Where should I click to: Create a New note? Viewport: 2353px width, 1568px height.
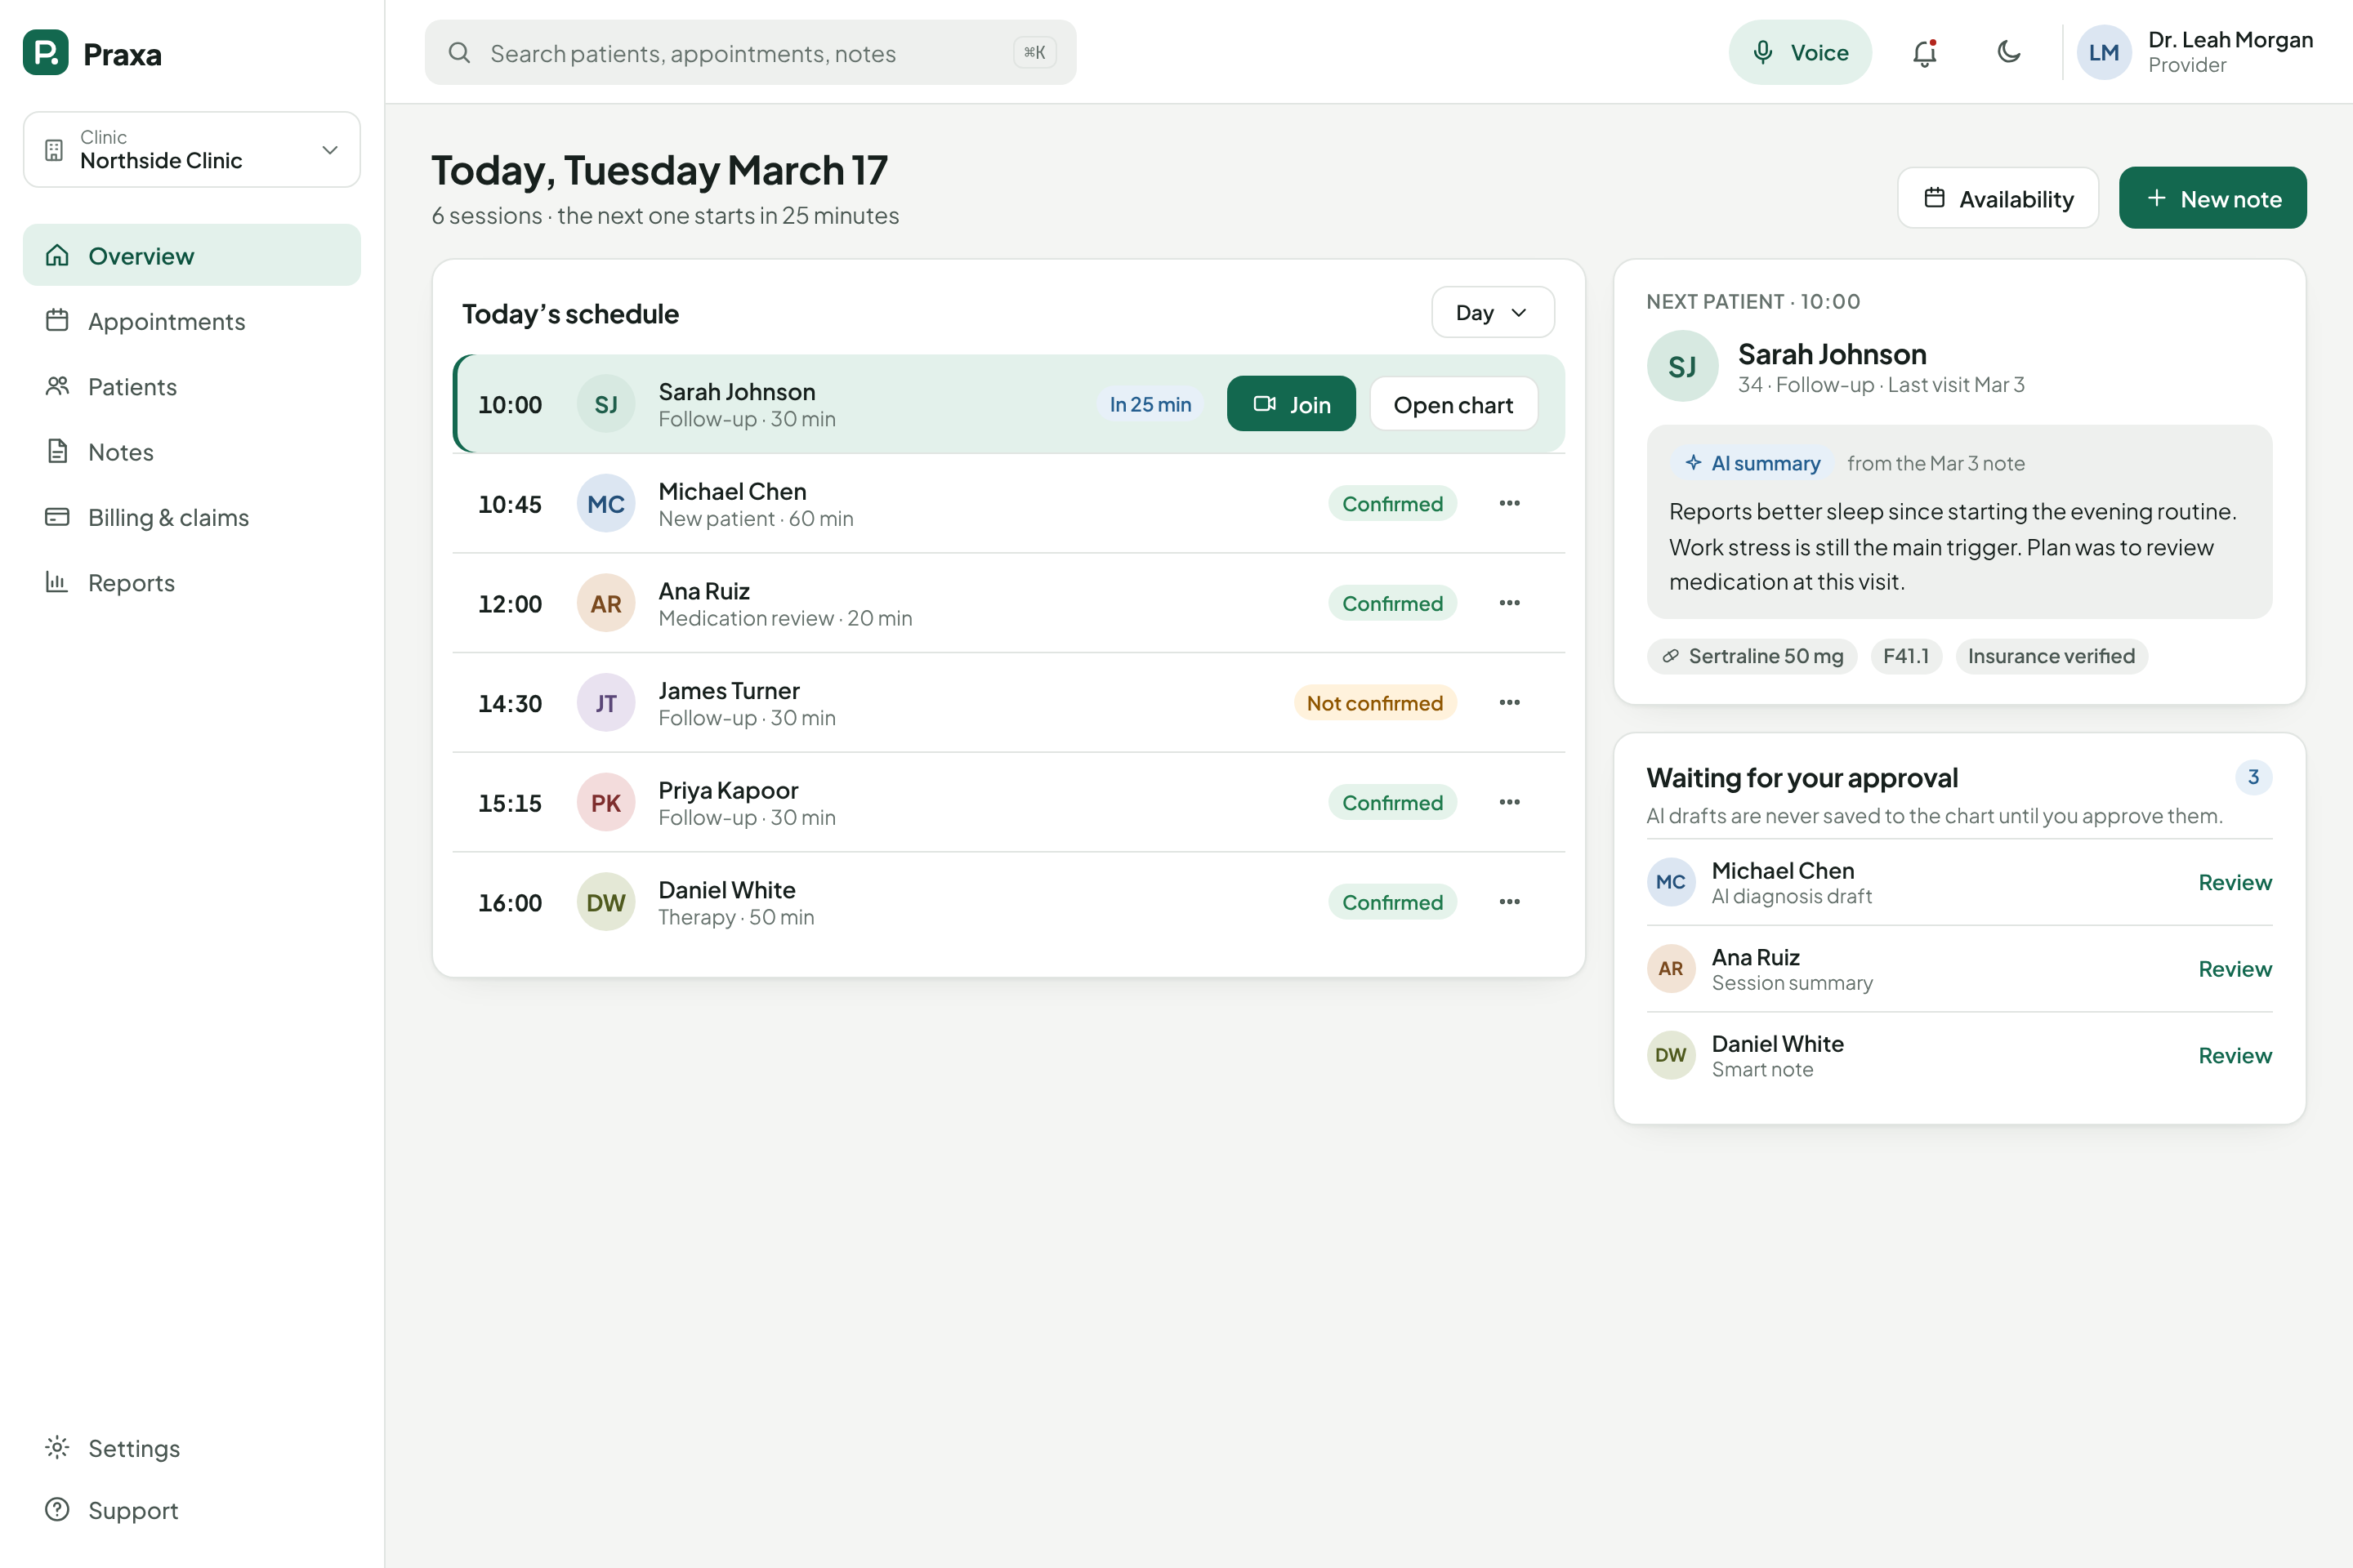[2212, 198]
